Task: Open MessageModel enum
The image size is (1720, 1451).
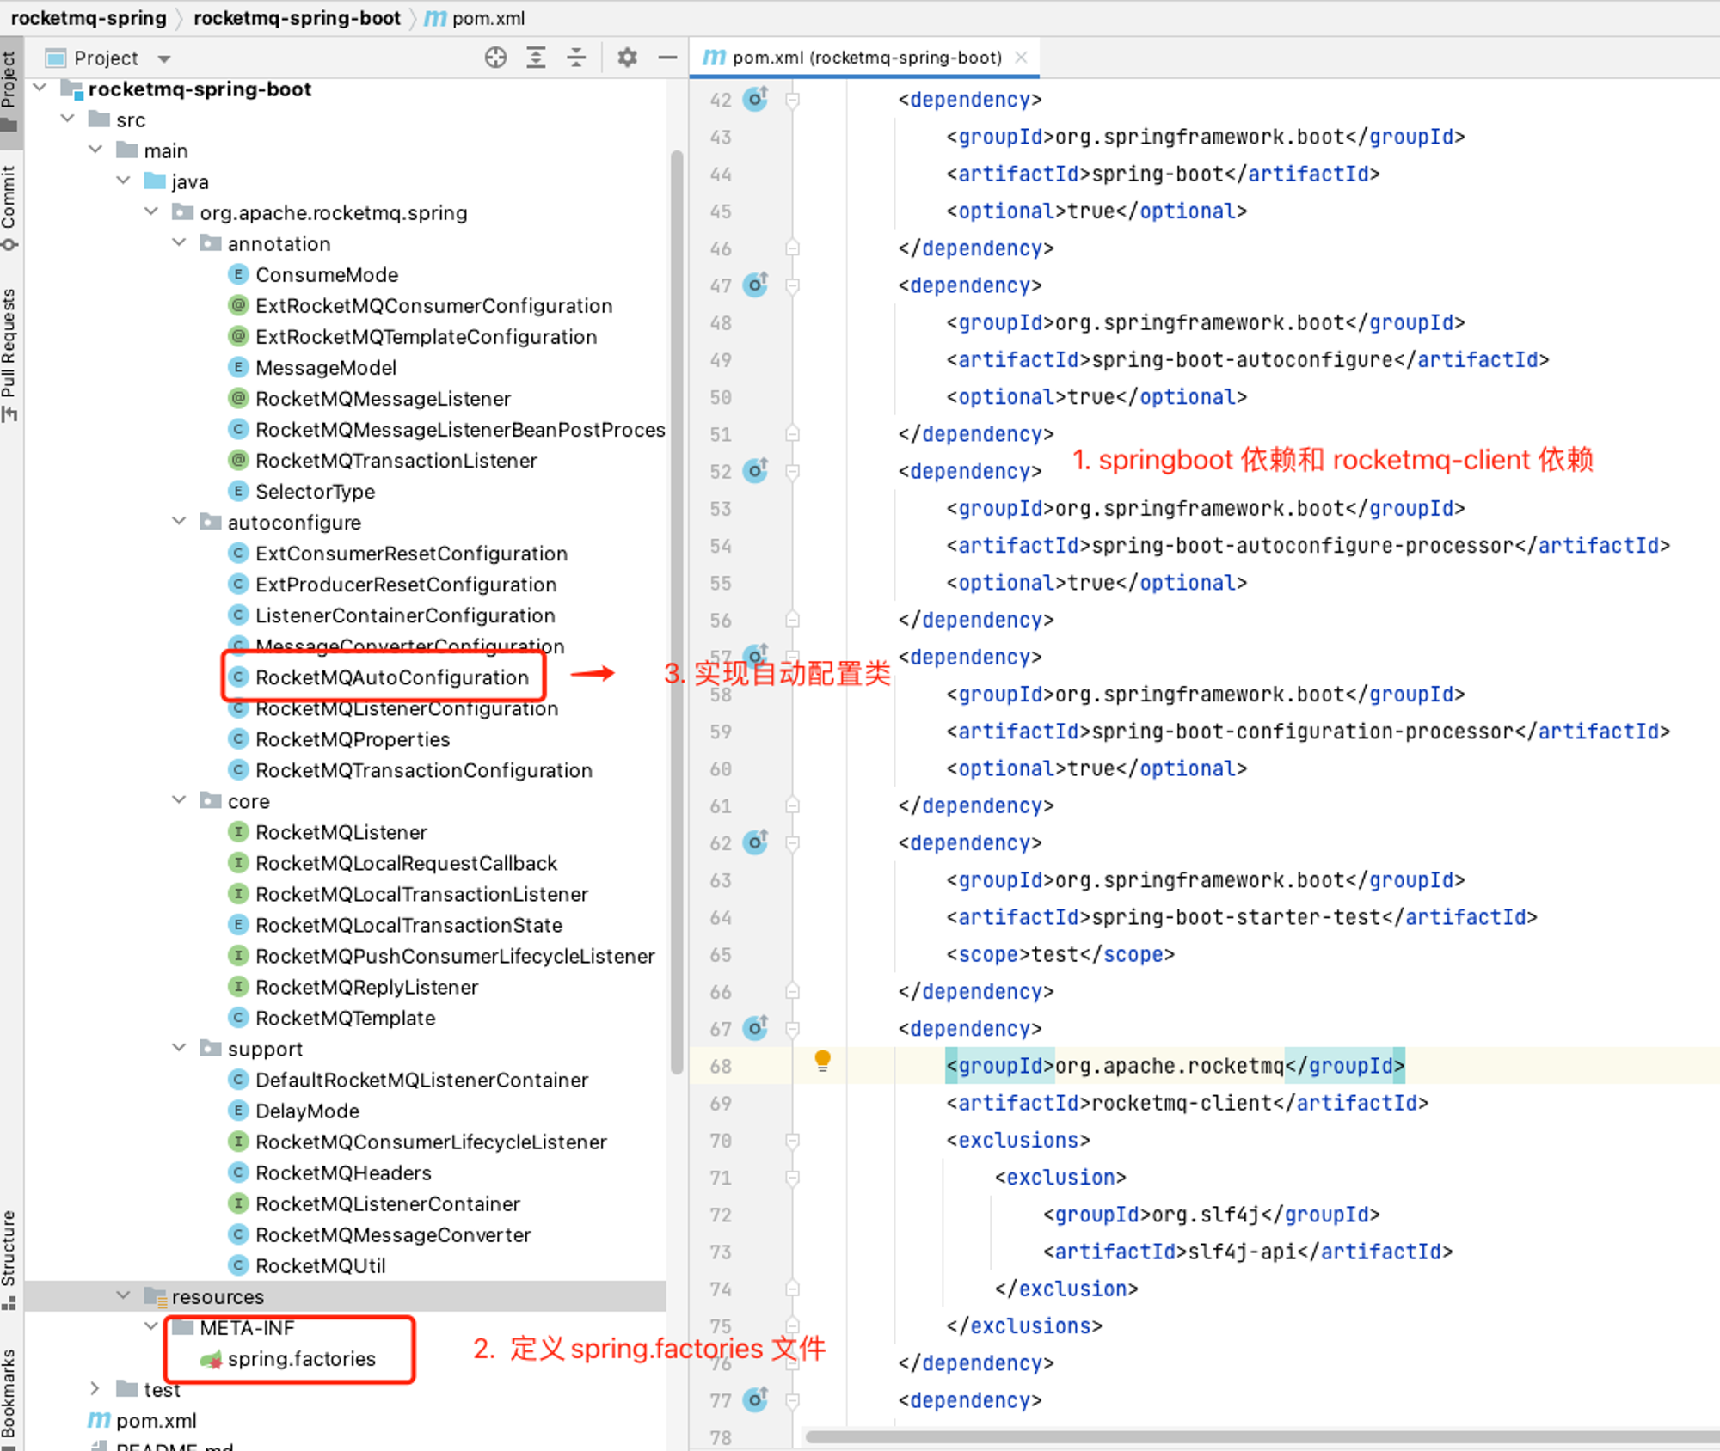Action: (x=312, y=367)
